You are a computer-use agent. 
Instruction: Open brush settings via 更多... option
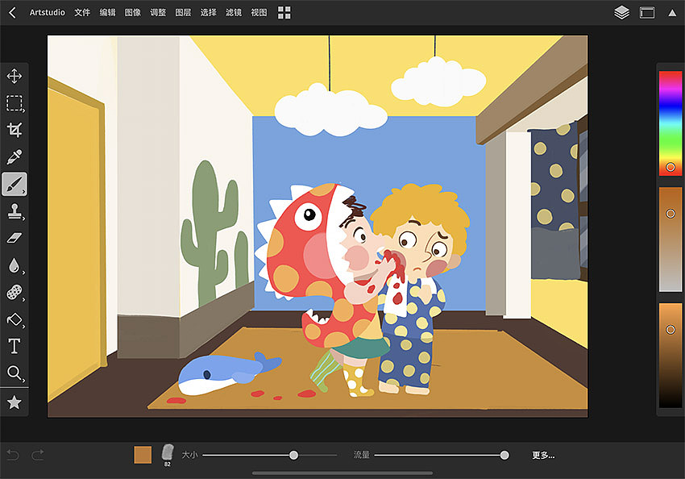pos(545,455)
